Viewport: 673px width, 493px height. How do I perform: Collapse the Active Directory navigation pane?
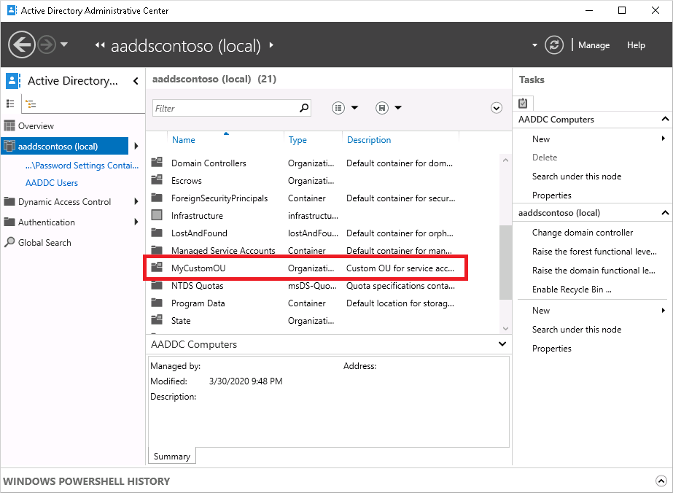pos(135,81)
